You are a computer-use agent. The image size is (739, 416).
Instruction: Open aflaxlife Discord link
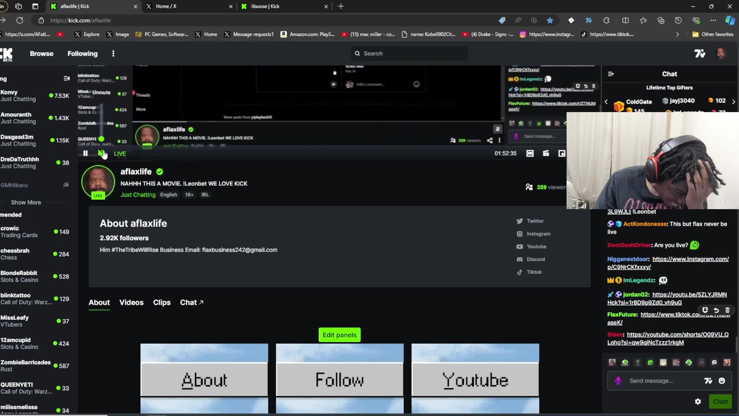point(531,259)
